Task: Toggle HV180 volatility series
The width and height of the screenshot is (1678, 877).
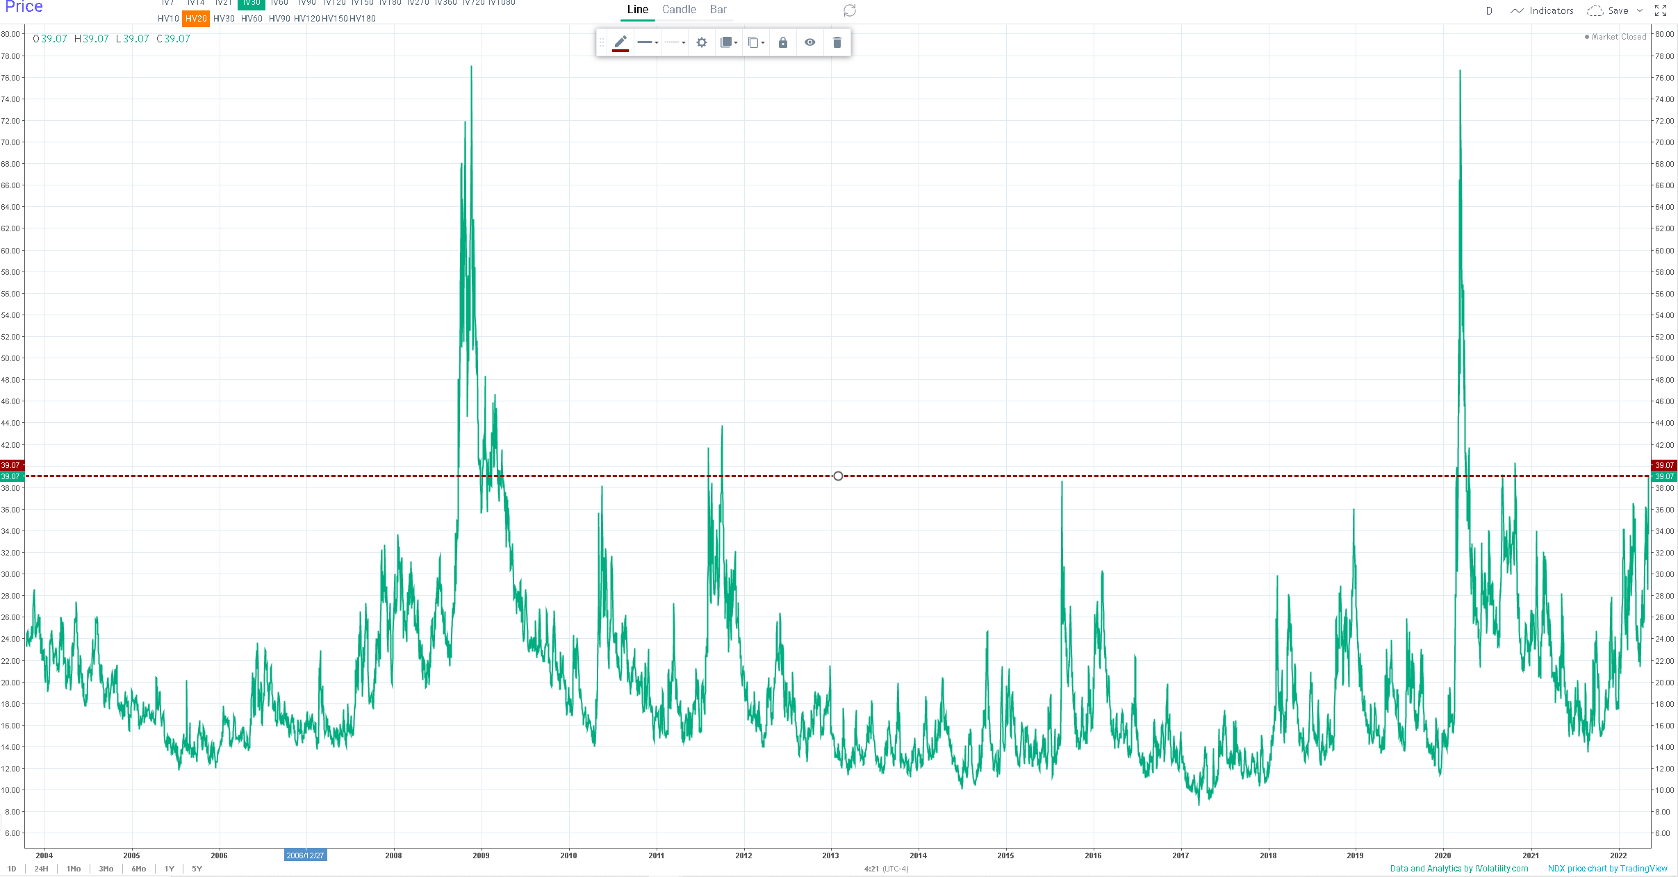Action: (x=363, y=19)
